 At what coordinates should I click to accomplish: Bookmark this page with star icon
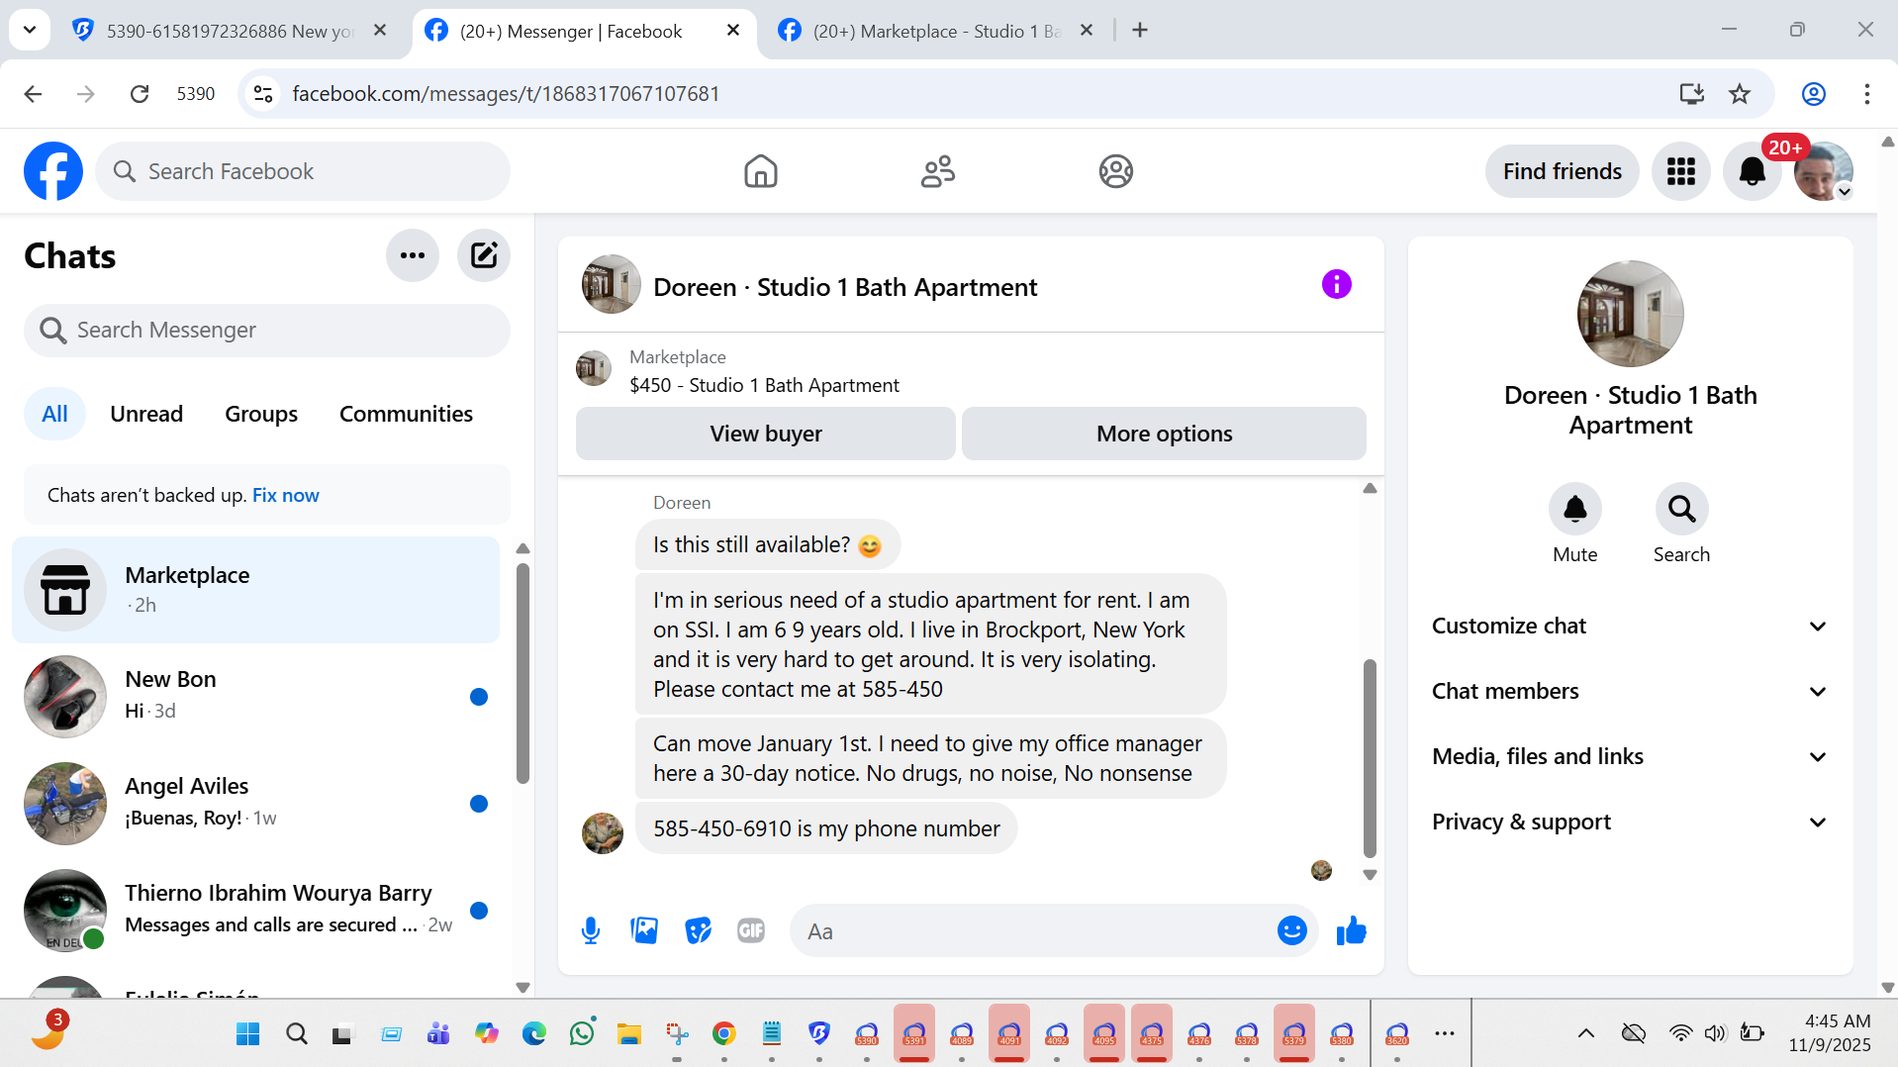click(x=1740, y=94)
